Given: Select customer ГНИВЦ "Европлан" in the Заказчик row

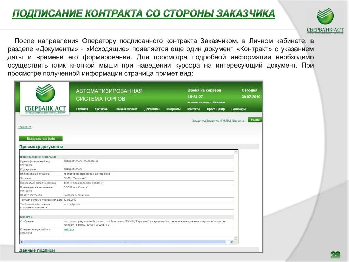Looking at the screenshot, I should pyautogui.click(x=75, y=178).
